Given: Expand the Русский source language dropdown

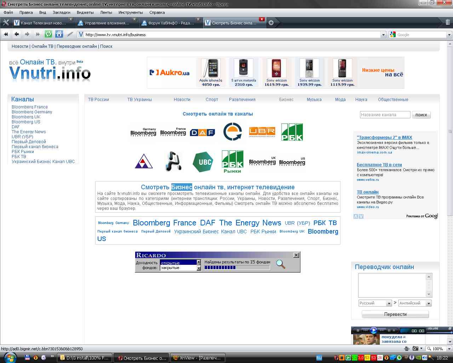Looking at the screenshot, I should (x=389, y=303).
